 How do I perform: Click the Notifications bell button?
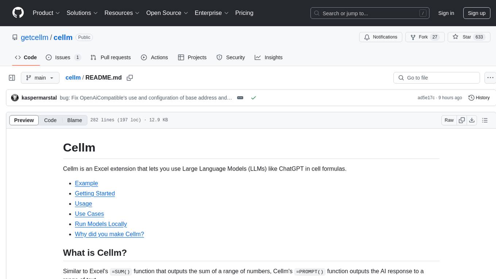coord(381,37)
